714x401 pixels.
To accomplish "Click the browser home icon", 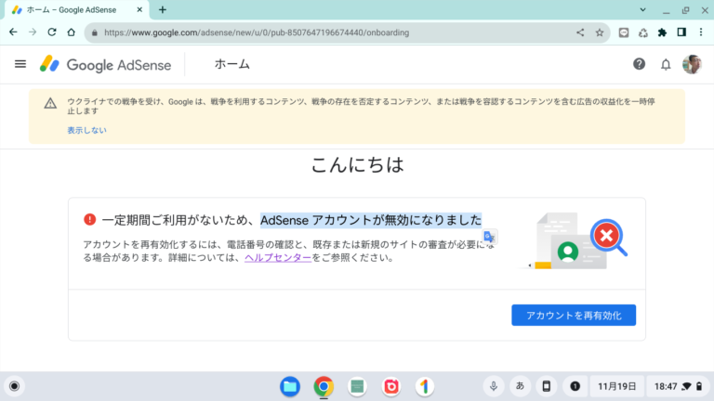I will coord(71,32).
